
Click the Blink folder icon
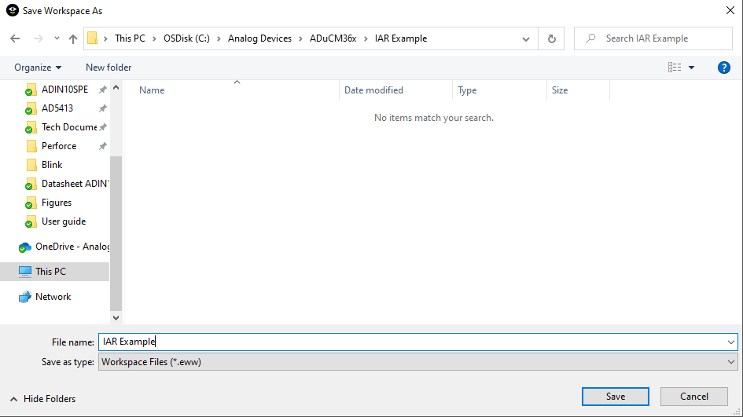31,165
